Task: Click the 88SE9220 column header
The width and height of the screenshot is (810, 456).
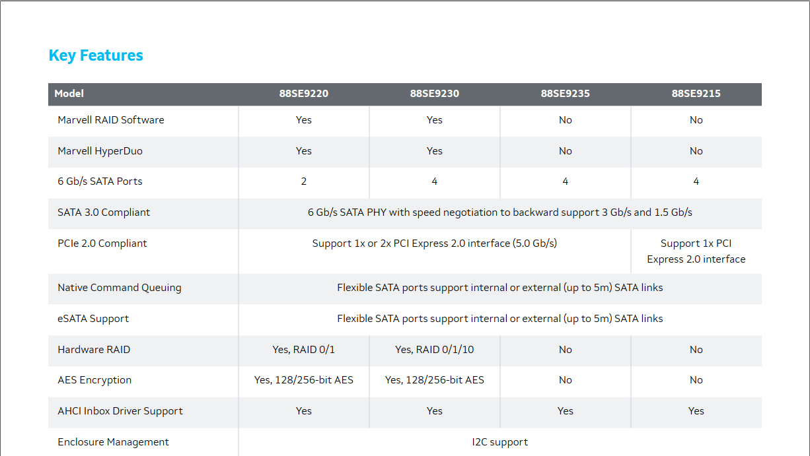Action: pos(303,94)
